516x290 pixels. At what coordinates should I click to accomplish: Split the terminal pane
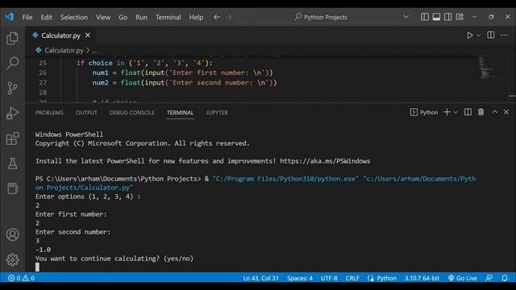tap(468, 112)
